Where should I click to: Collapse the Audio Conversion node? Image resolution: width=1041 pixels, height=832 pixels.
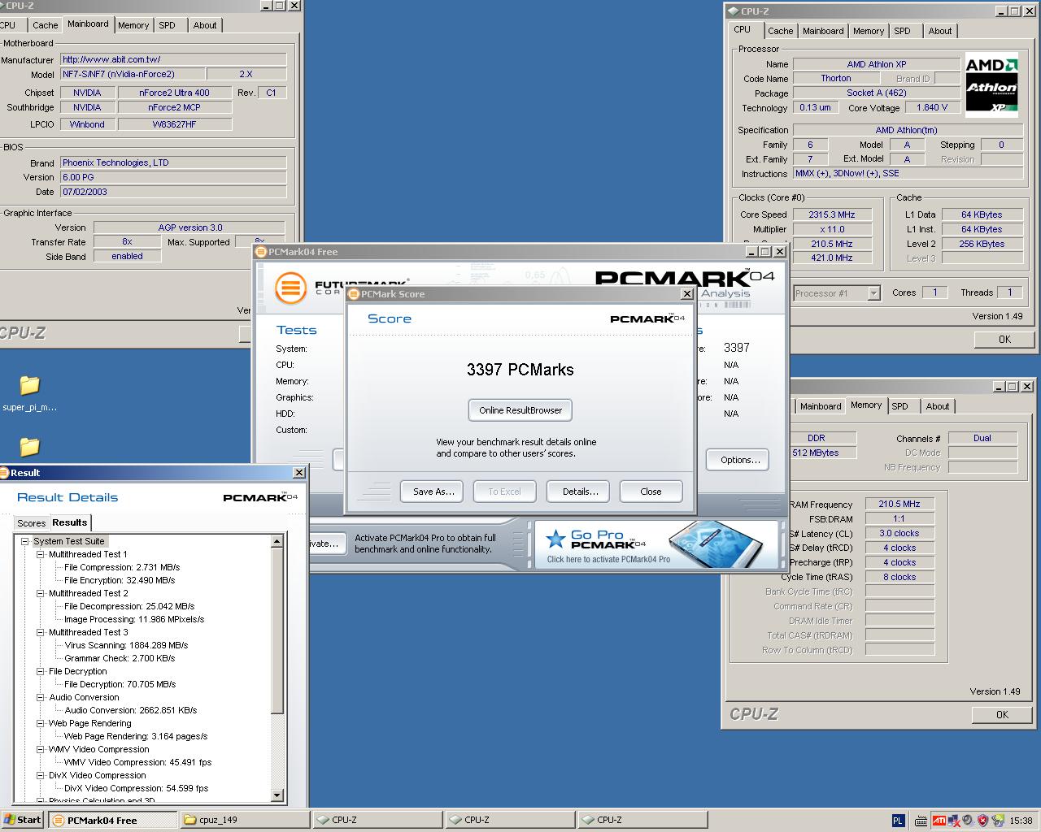[x=41, y=697]
